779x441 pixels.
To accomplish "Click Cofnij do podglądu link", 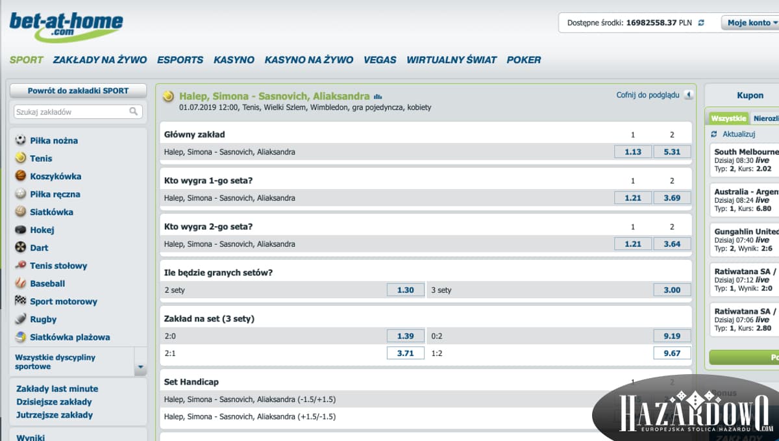I will tap(648, 95).
